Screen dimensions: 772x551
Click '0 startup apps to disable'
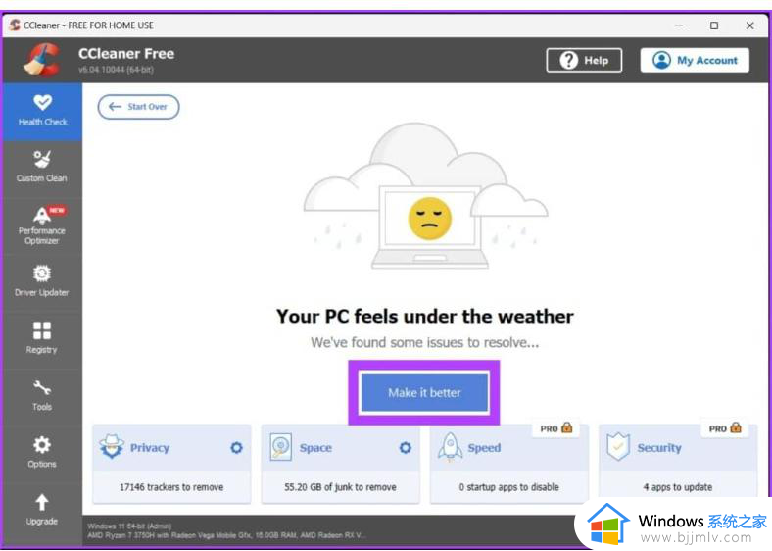click(509, 487)
